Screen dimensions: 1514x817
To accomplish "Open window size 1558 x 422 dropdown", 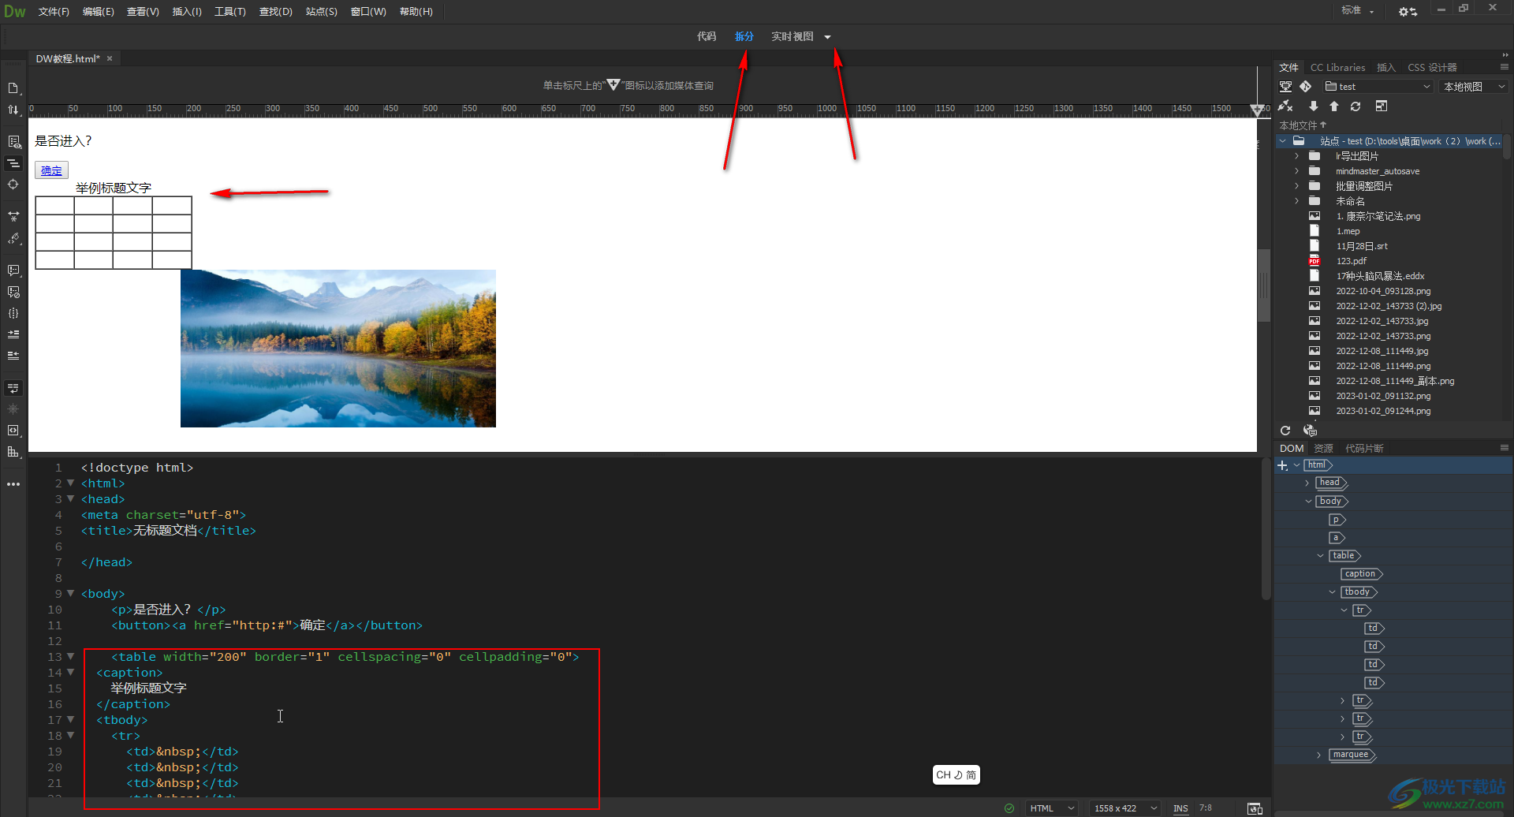I will [1125, 808].
